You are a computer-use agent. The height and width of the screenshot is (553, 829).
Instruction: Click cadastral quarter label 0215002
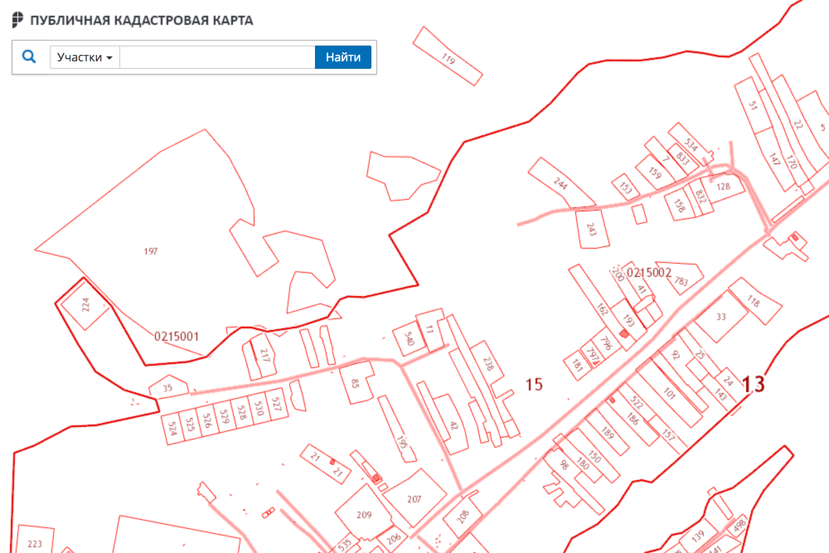click(x=649, y=272)
